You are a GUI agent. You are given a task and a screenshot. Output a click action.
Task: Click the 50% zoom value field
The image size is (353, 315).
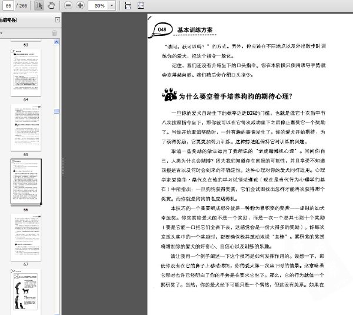pos(98,6)
